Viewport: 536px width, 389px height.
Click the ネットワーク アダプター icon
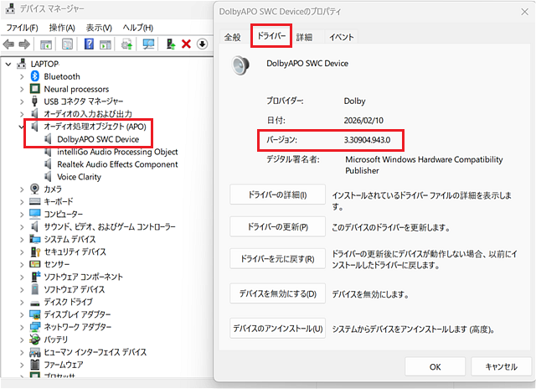tap(35, 327)
